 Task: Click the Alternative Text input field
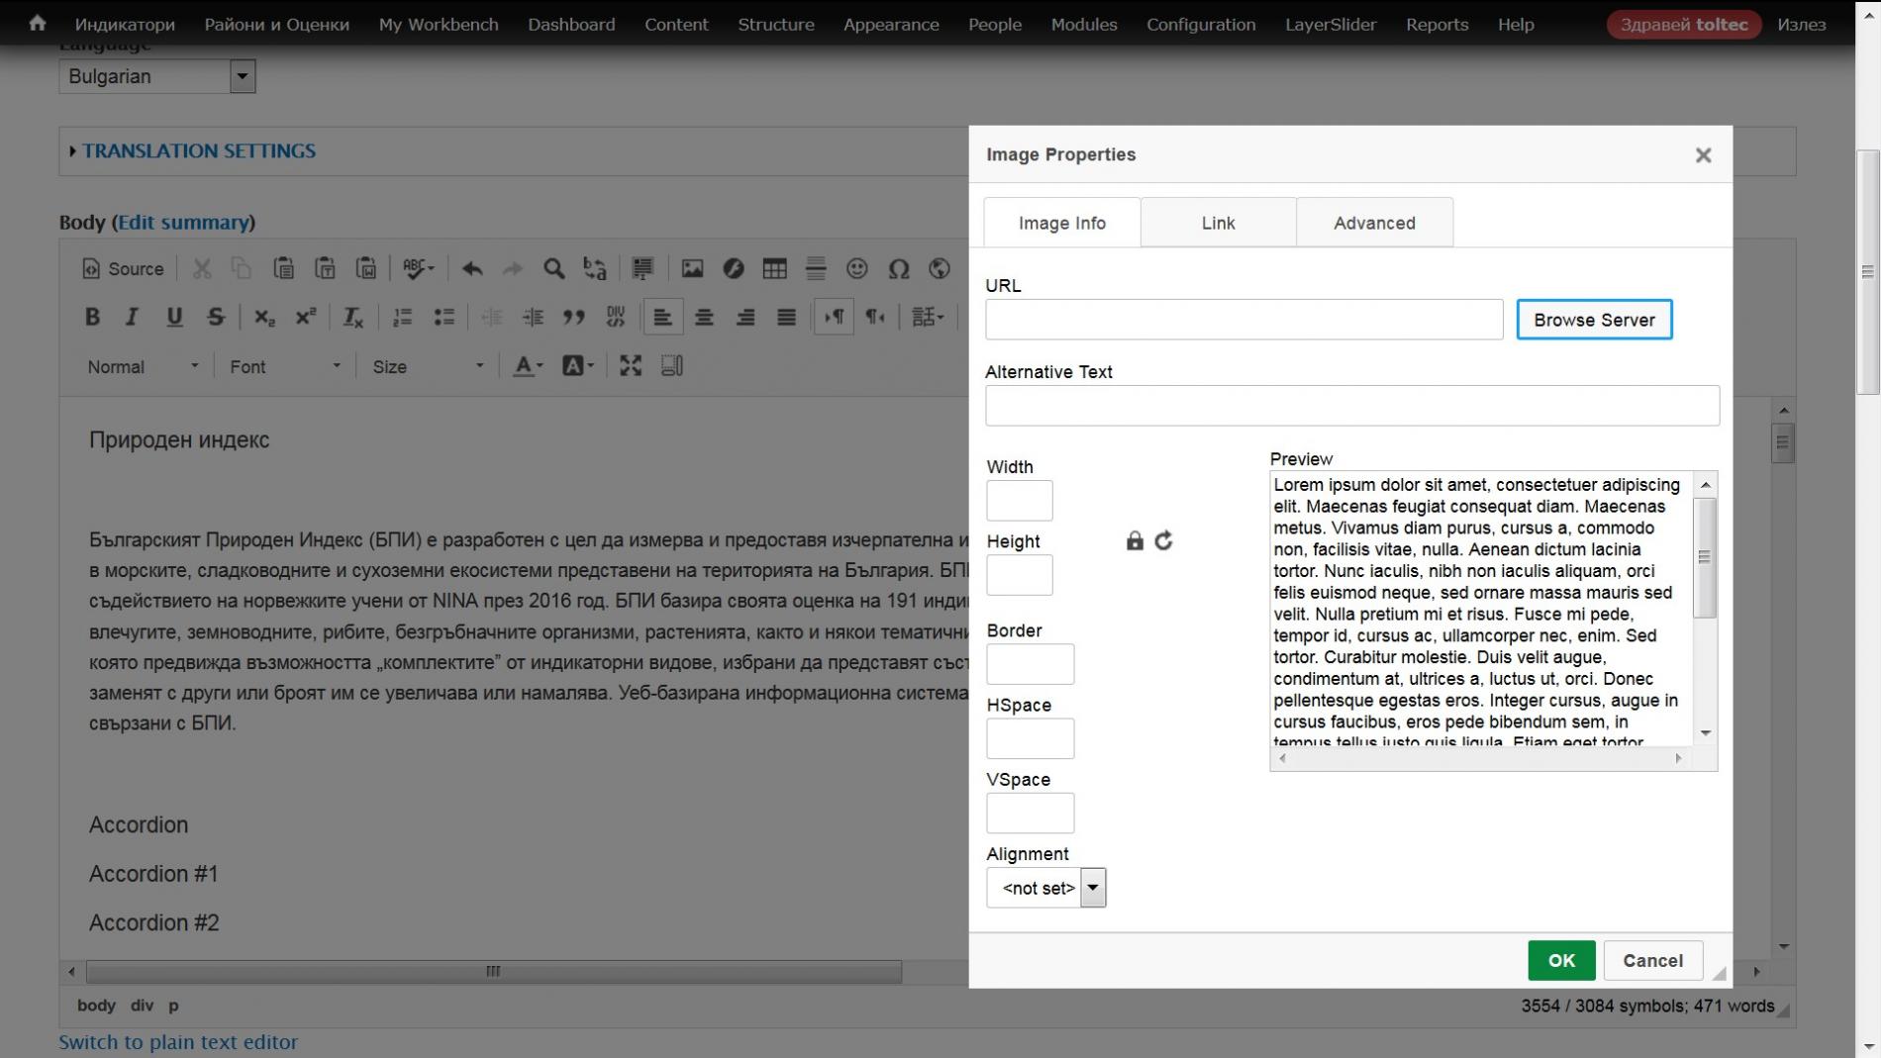pos(1351,406)
